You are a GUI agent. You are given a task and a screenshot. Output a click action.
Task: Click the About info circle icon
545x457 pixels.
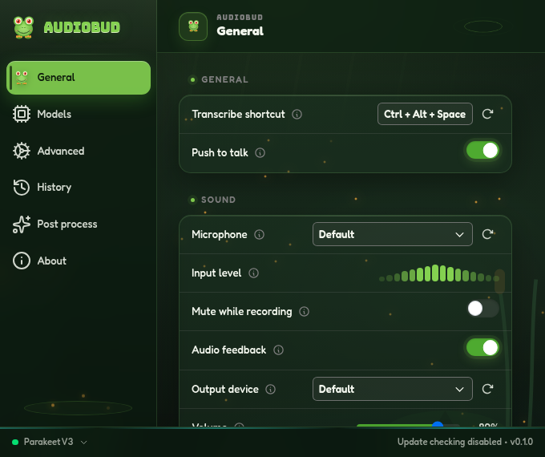pos(22,261)
